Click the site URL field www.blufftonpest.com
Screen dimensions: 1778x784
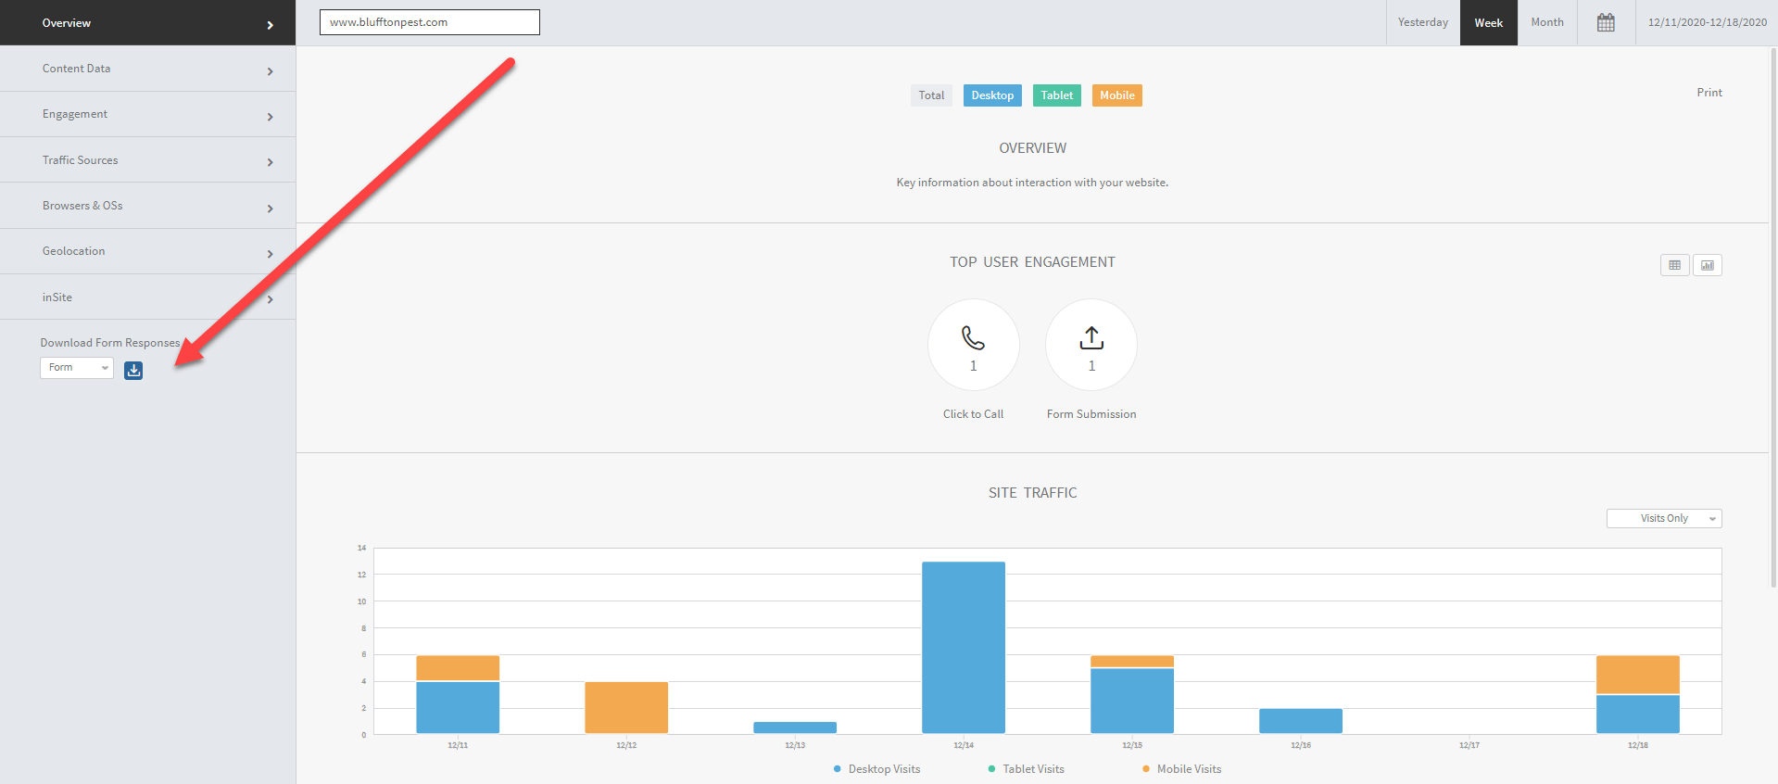tap(430, 22)
